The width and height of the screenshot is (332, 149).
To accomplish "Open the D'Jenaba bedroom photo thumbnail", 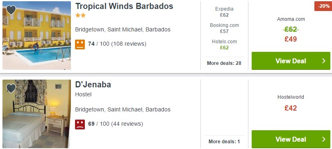I will coord(36,114).
